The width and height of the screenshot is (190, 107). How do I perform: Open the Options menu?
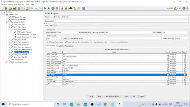[21, 4]
